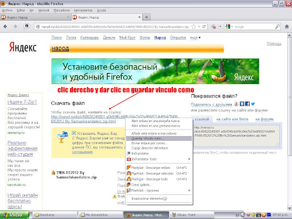Viewport: 292px width, 219px height.
Task: Select the ссылкой tab
Action: 202,119
